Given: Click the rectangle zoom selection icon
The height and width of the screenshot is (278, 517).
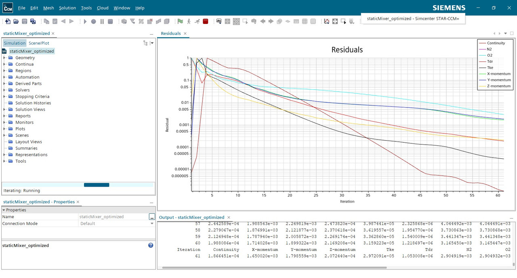Looking at the screenshot, I should [x=344, y=21].
